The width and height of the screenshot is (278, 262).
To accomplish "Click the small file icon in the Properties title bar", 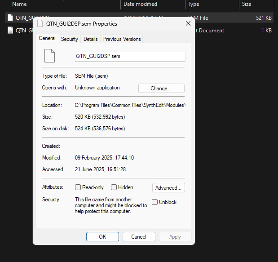I will click(x=40, y=24).
